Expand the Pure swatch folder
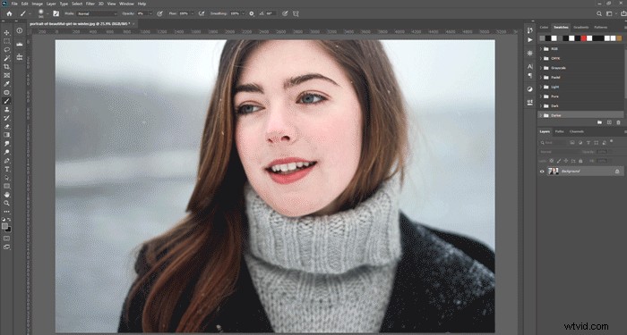 (541, 96)
